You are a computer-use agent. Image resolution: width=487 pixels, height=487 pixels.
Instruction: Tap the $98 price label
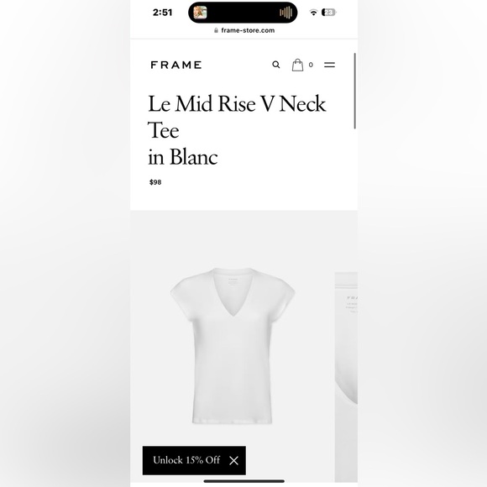pyautogui.click(x=155, y=182)
